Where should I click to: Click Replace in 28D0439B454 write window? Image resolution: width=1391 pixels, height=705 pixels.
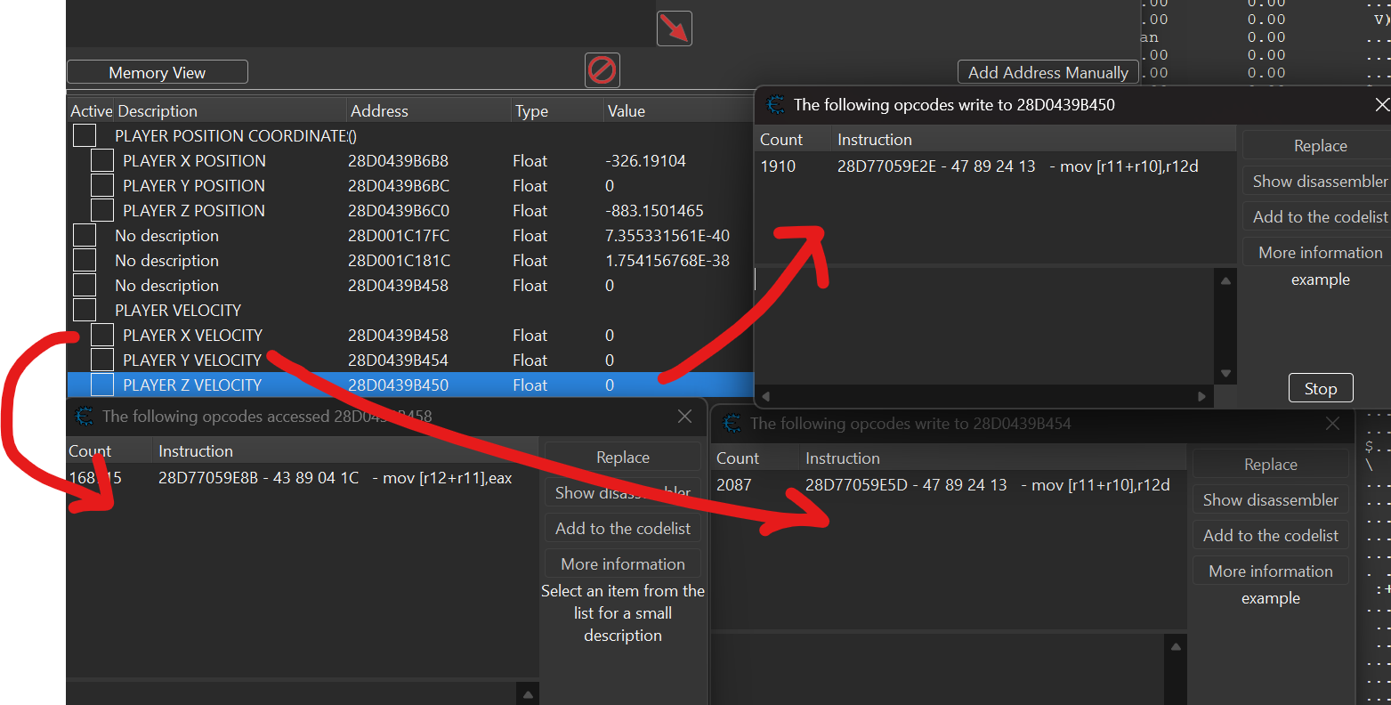point(1271,465)
